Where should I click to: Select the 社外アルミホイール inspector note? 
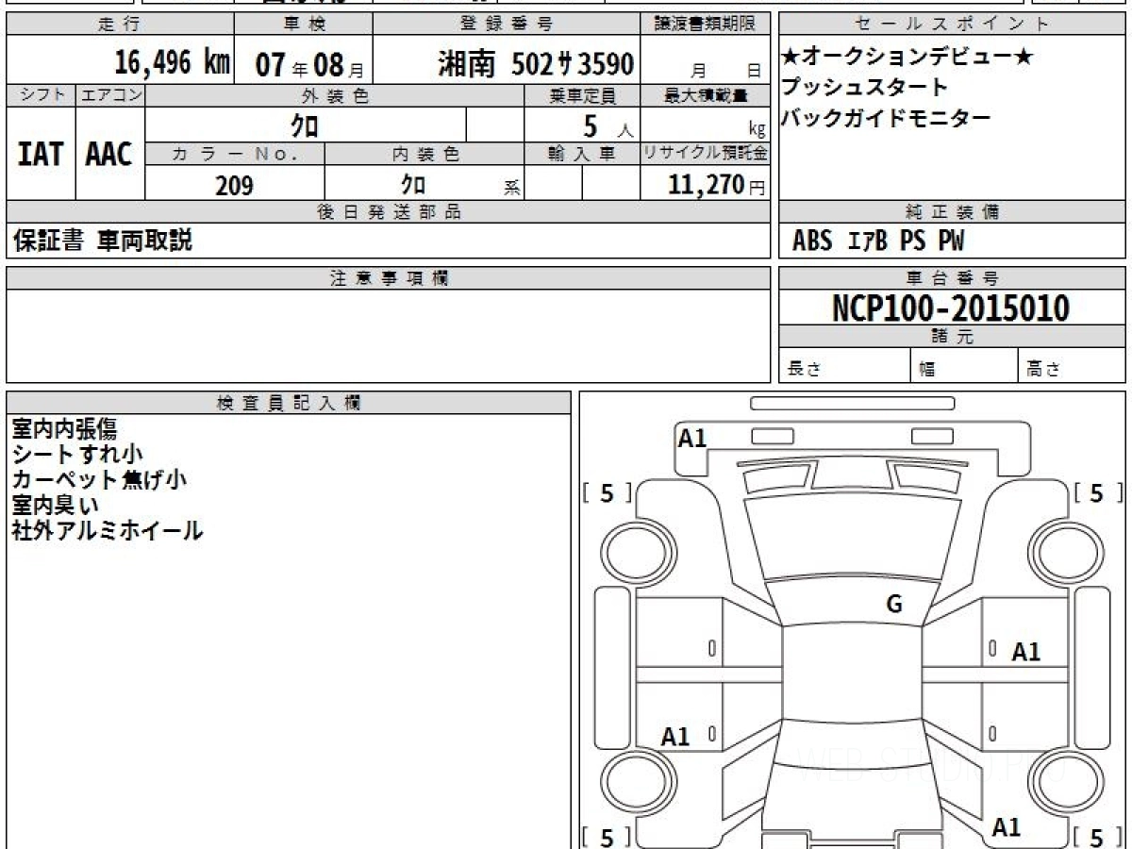(108, 530)
